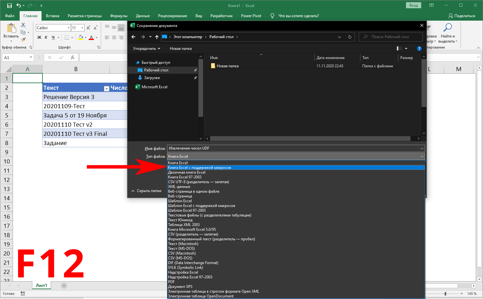The image size is (483, 299).
Task: Open filter dropdown on Текст column header
Action: pyautogui.click(x=107, y=89)
